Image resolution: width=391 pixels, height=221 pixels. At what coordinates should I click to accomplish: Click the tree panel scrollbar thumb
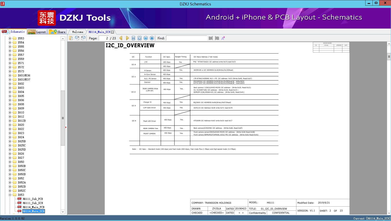click(x=63, y=118)
